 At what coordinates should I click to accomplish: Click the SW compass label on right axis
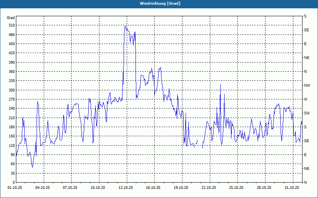pos(307,113)
